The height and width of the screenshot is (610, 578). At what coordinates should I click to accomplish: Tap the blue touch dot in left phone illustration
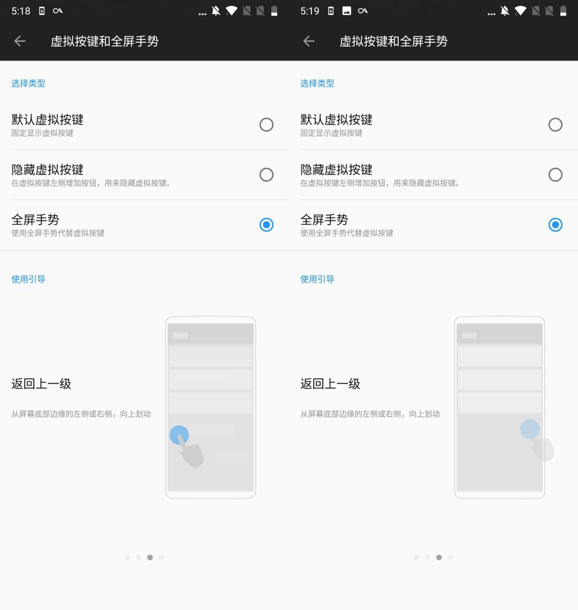(179, 435)
